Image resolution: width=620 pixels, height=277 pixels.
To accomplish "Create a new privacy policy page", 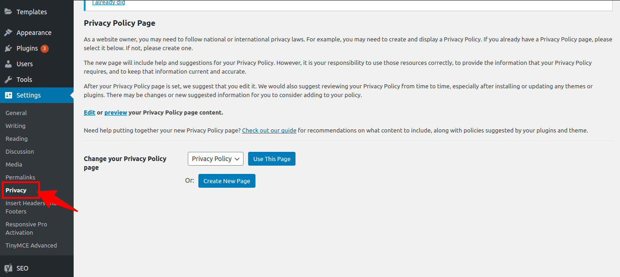I will pos(226,180).
